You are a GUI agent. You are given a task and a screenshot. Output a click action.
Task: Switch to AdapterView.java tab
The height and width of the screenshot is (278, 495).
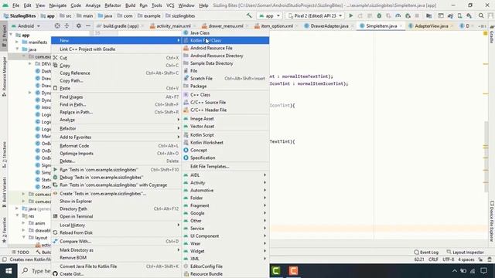click(x=432, y=25)
